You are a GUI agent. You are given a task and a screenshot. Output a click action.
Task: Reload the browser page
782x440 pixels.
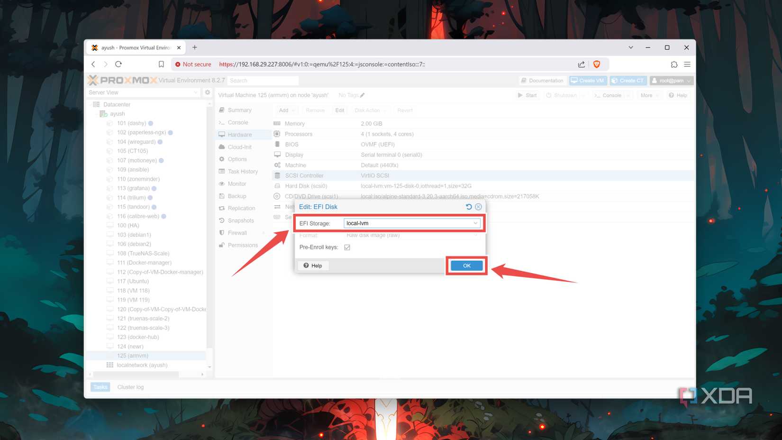(x=118, y=64)
